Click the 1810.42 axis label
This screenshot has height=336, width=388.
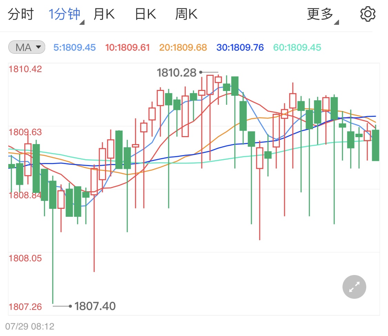pos(25,69)
